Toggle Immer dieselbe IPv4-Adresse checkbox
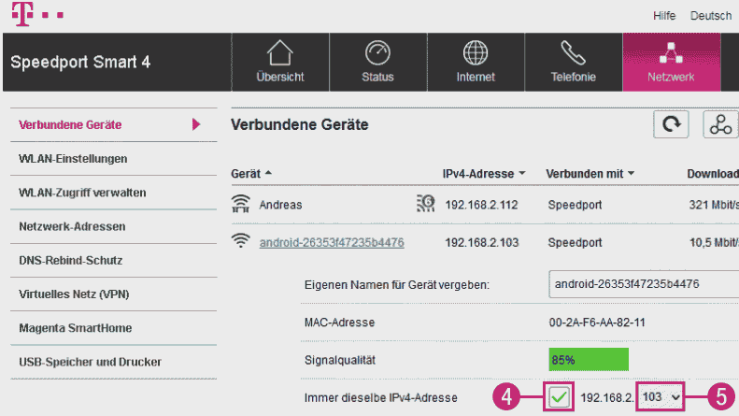Image resolution: width=739 pixels, height=416 pixels. coord(559,397)
